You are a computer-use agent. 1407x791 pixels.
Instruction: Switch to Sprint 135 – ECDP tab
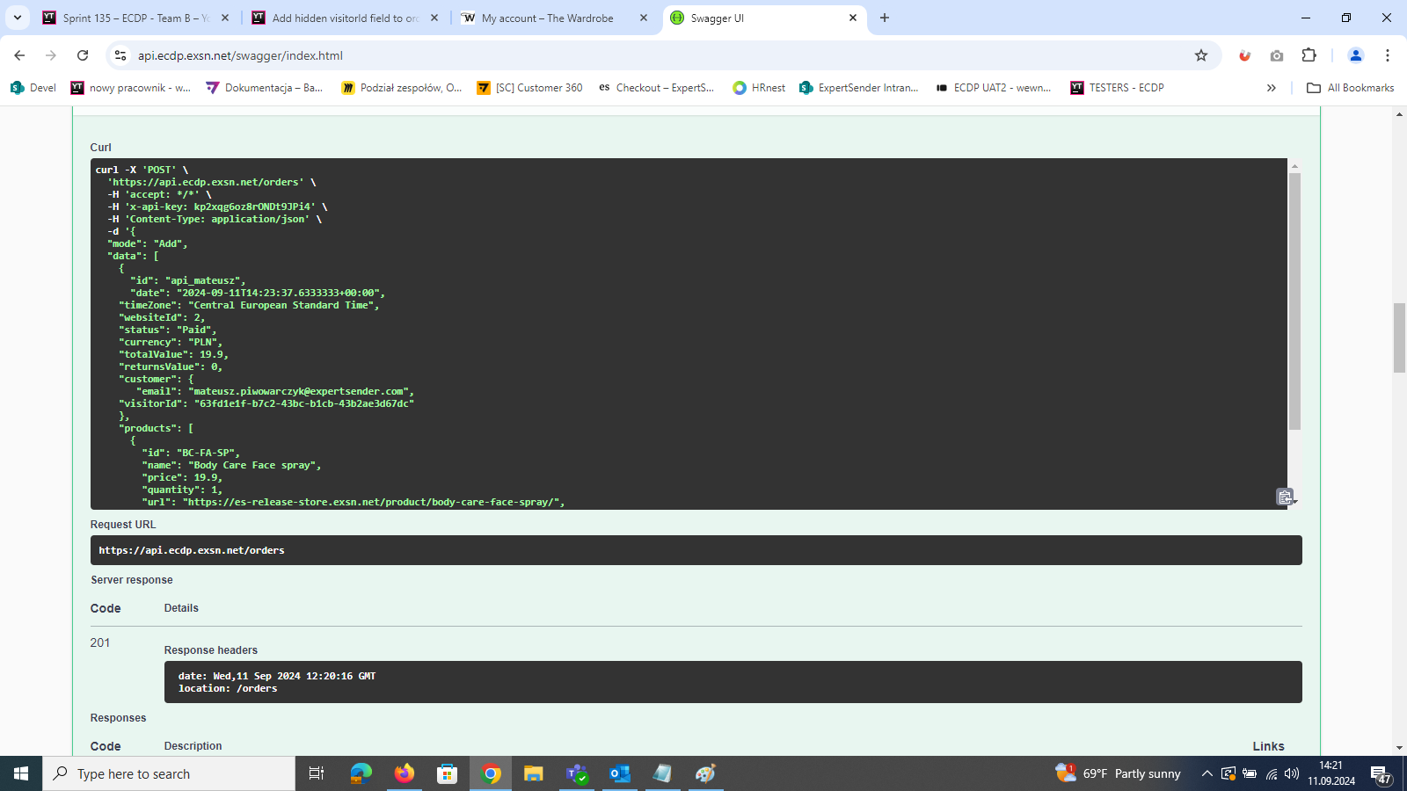click(136, 18)
